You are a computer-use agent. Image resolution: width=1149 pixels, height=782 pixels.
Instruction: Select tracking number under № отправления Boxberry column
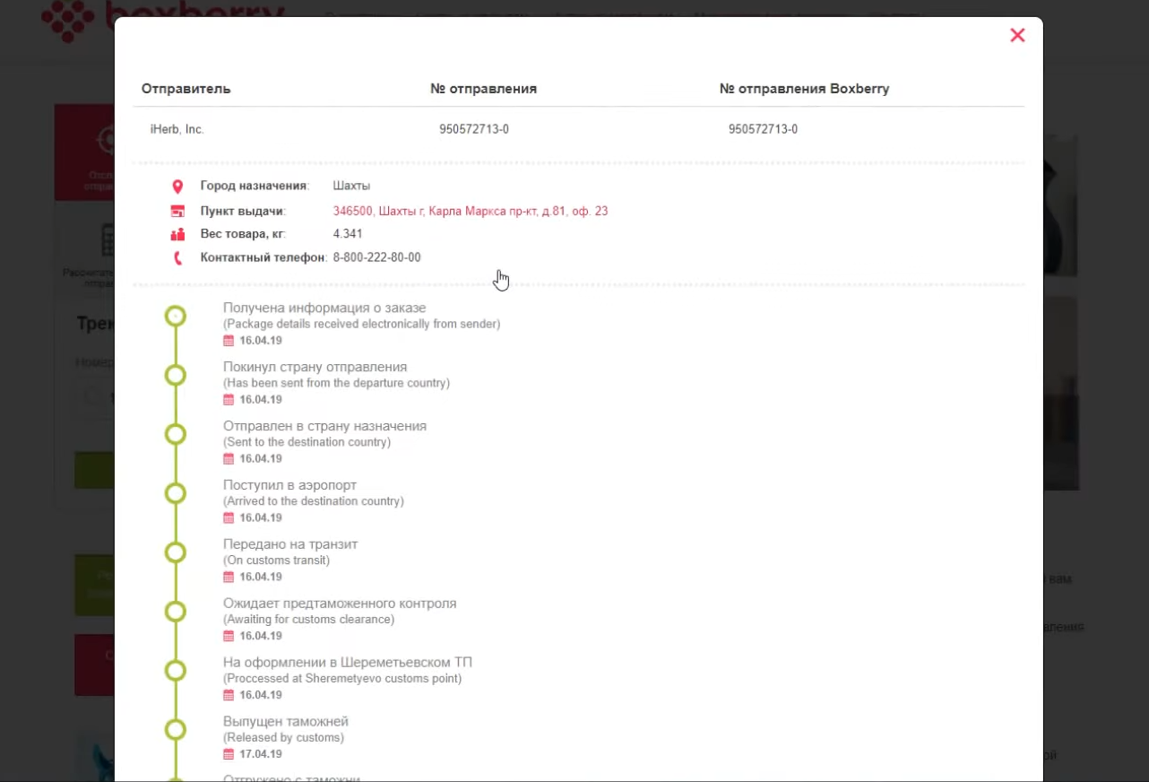[x=764, y=129]
